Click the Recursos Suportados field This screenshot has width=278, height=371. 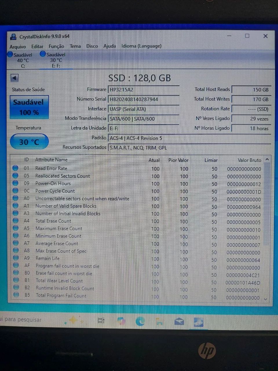click(x=189, y=148)
